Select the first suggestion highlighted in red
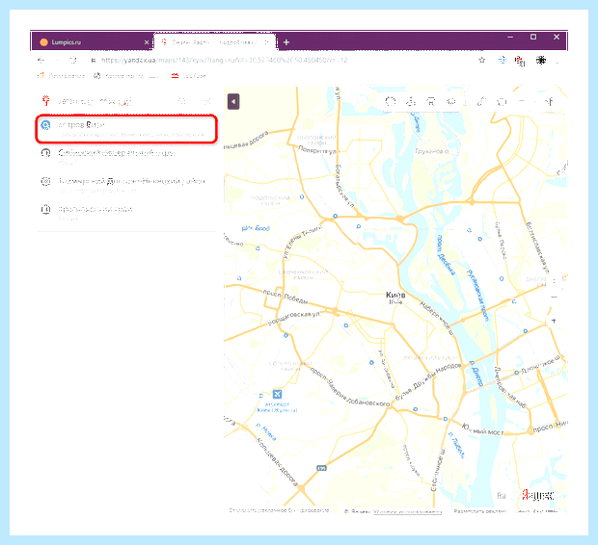598x545 pixels. point(126,129)
